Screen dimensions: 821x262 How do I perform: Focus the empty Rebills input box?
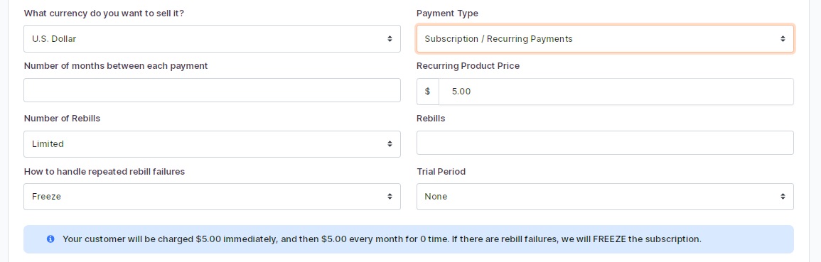(605, 143)
